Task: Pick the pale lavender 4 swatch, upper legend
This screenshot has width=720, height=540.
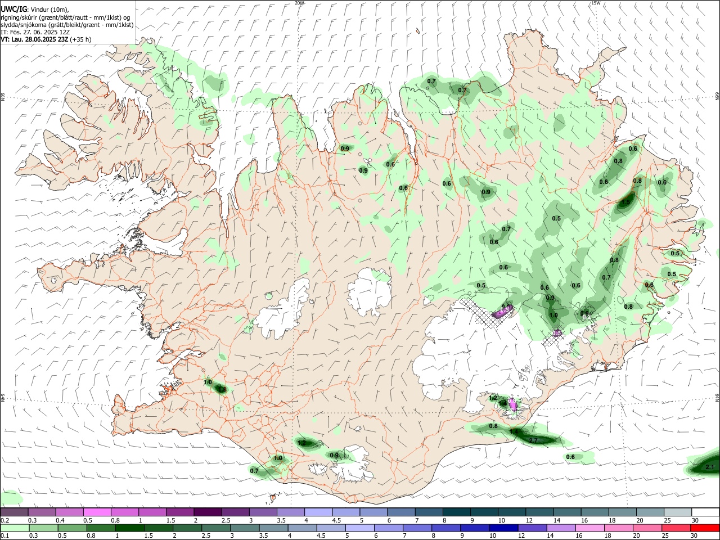Action: coord(317,512)
